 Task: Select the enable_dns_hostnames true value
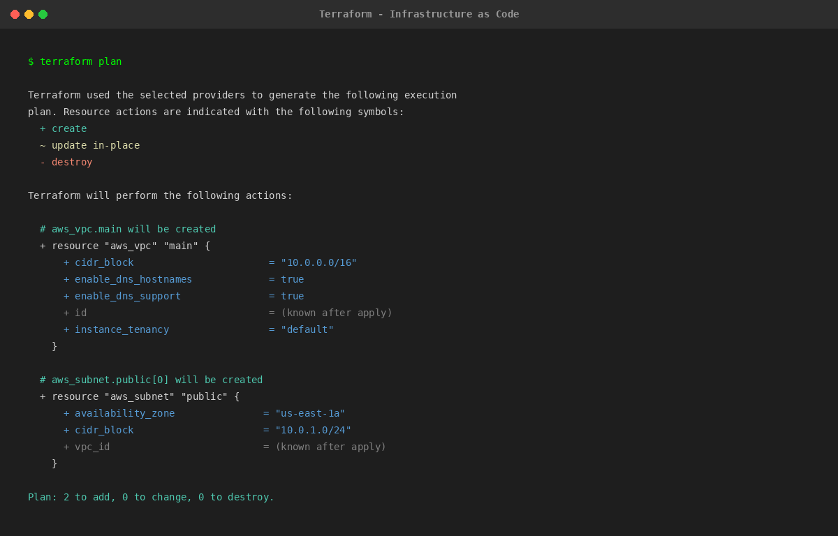coord(293,278)
